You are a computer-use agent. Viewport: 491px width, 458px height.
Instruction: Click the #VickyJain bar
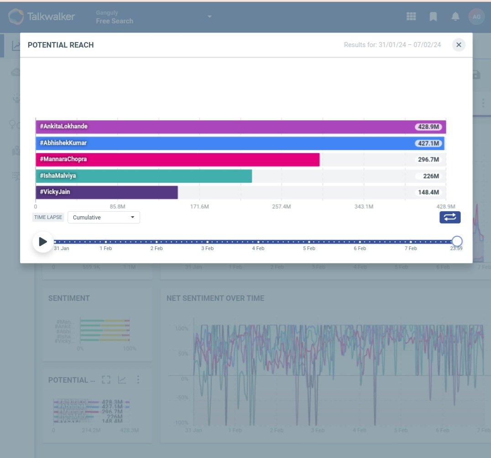click(x=107, y=192)
